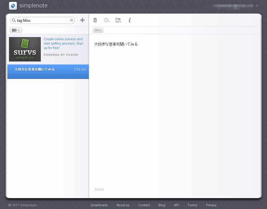
Task: Open note history clock dropdown
Action: click(107, 20)
